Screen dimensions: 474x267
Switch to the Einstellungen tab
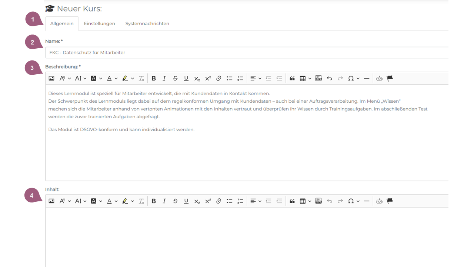click(99, 24)
